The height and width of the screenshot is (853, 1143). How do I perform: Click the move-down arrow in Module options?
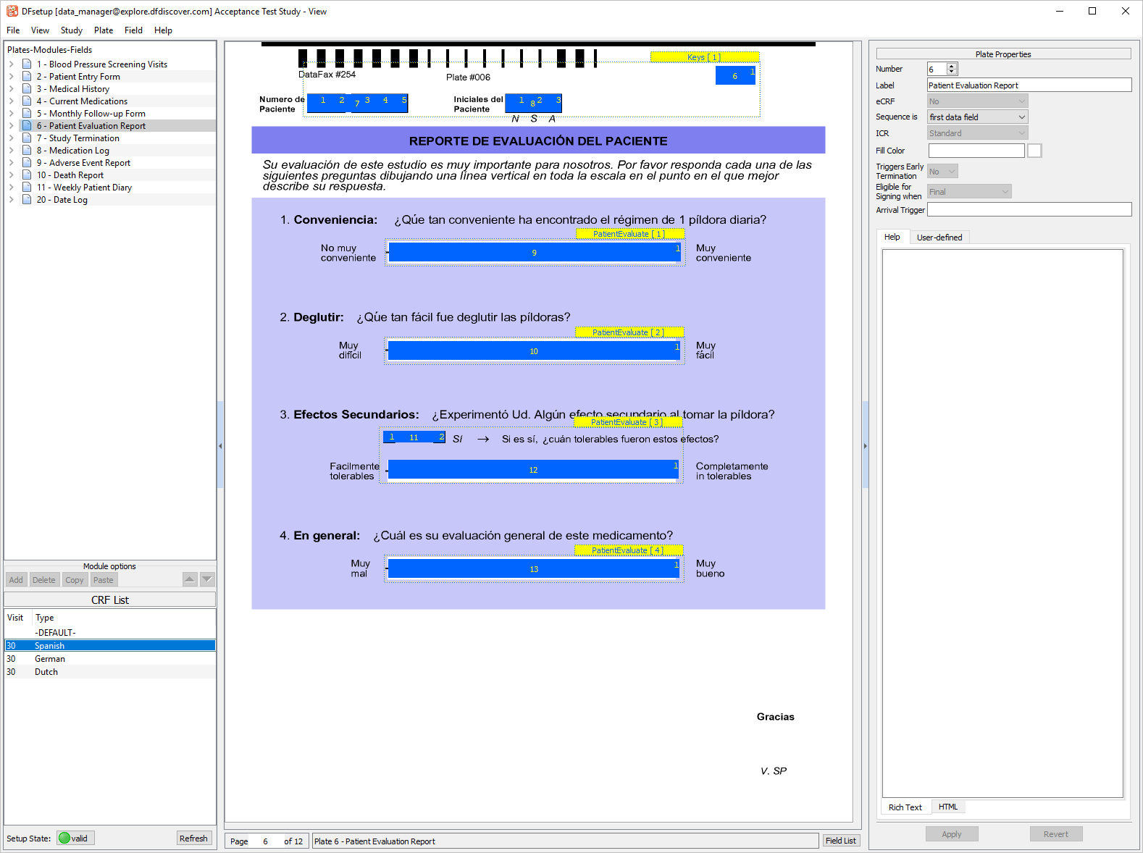pos(207,579)
